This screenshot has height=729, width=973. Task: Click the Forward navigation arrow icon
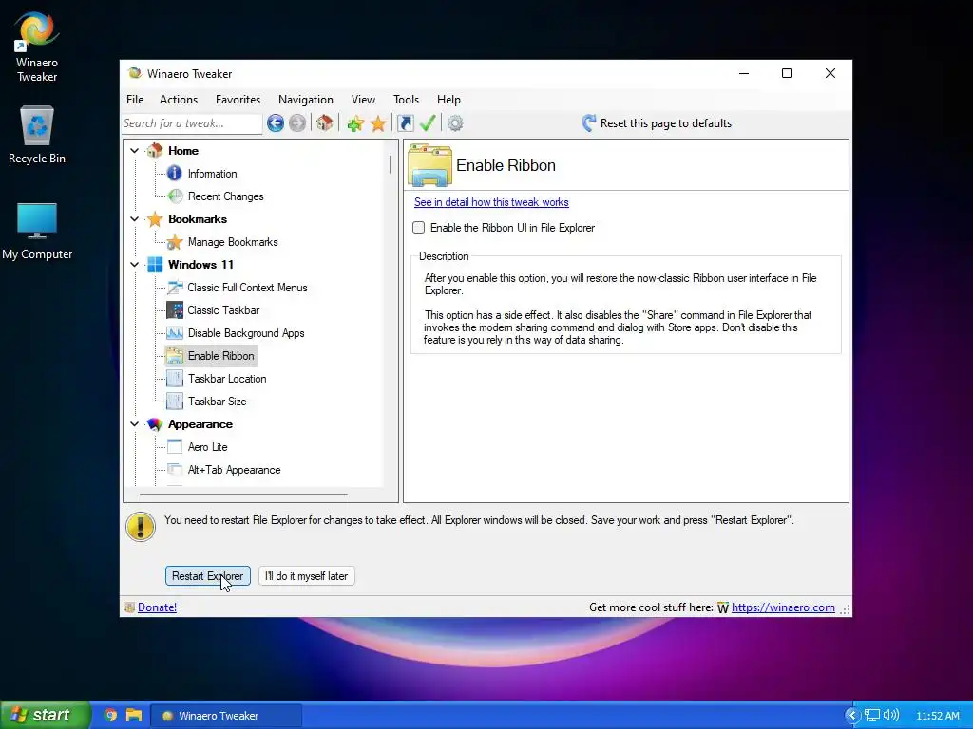click(x=297, y=123)
